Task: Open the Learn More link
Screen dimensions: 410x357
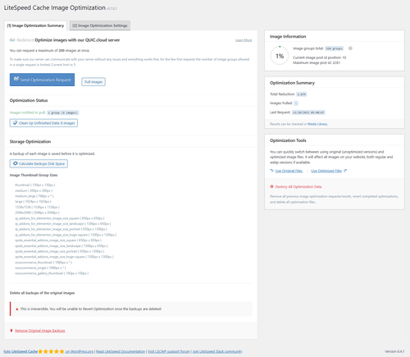Action: pos(244,40)
